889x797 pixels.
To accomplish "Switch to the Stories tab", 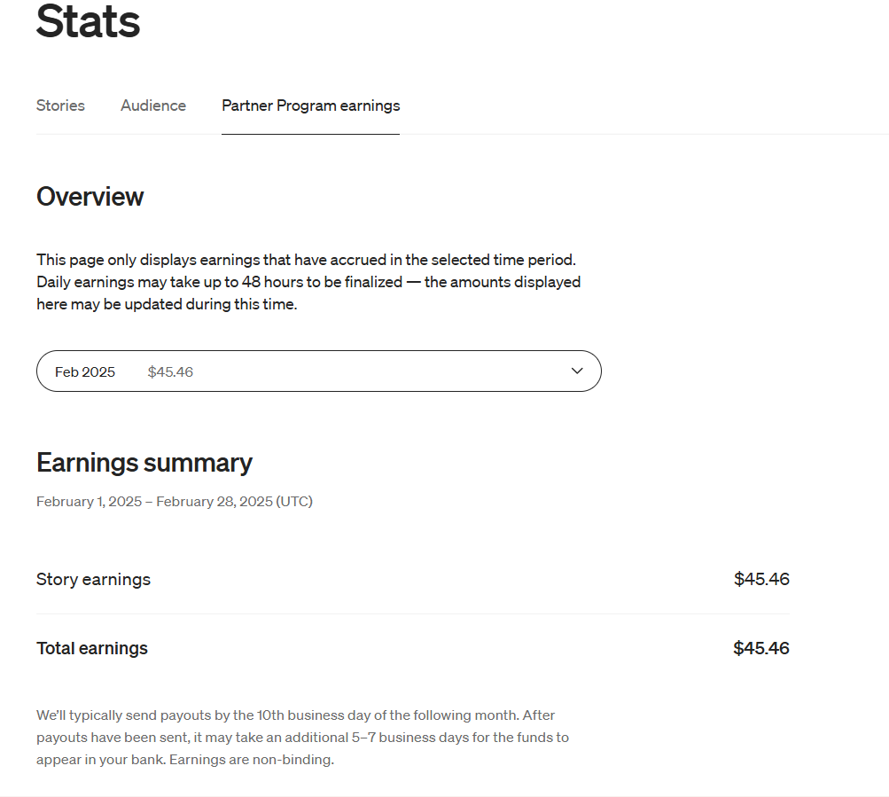I will tap(59, 105).
